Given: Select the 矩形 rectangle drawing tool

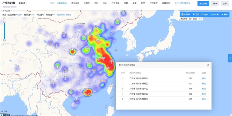Looking at the screenshot, I should [x=205, y=15].
